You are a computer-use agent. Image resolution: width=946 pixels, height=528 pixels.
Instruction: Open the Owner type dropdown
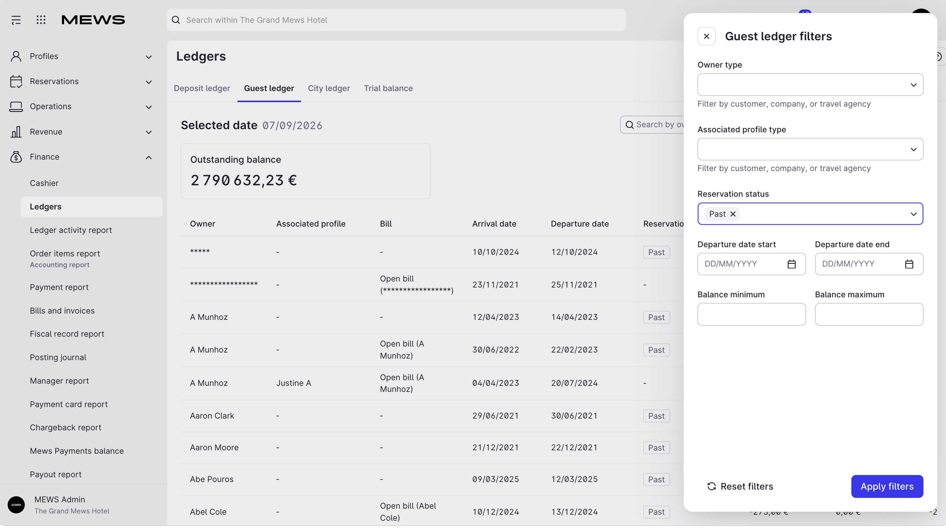point(810,85)
